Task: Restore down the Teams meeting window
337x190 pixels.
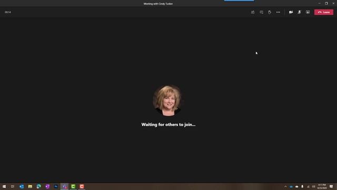Action: (x=326, y=3)
